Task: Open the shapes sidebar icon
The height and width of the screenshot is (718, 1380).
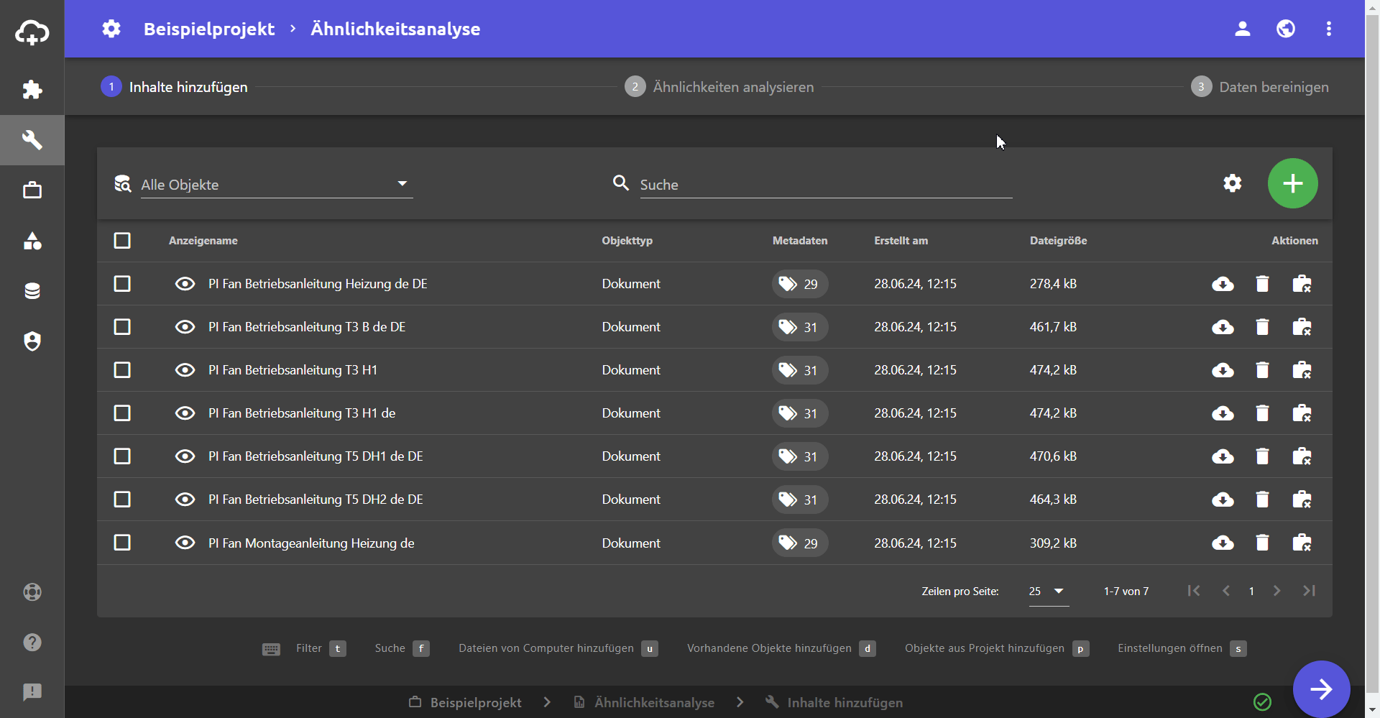Action: [32, 241]
